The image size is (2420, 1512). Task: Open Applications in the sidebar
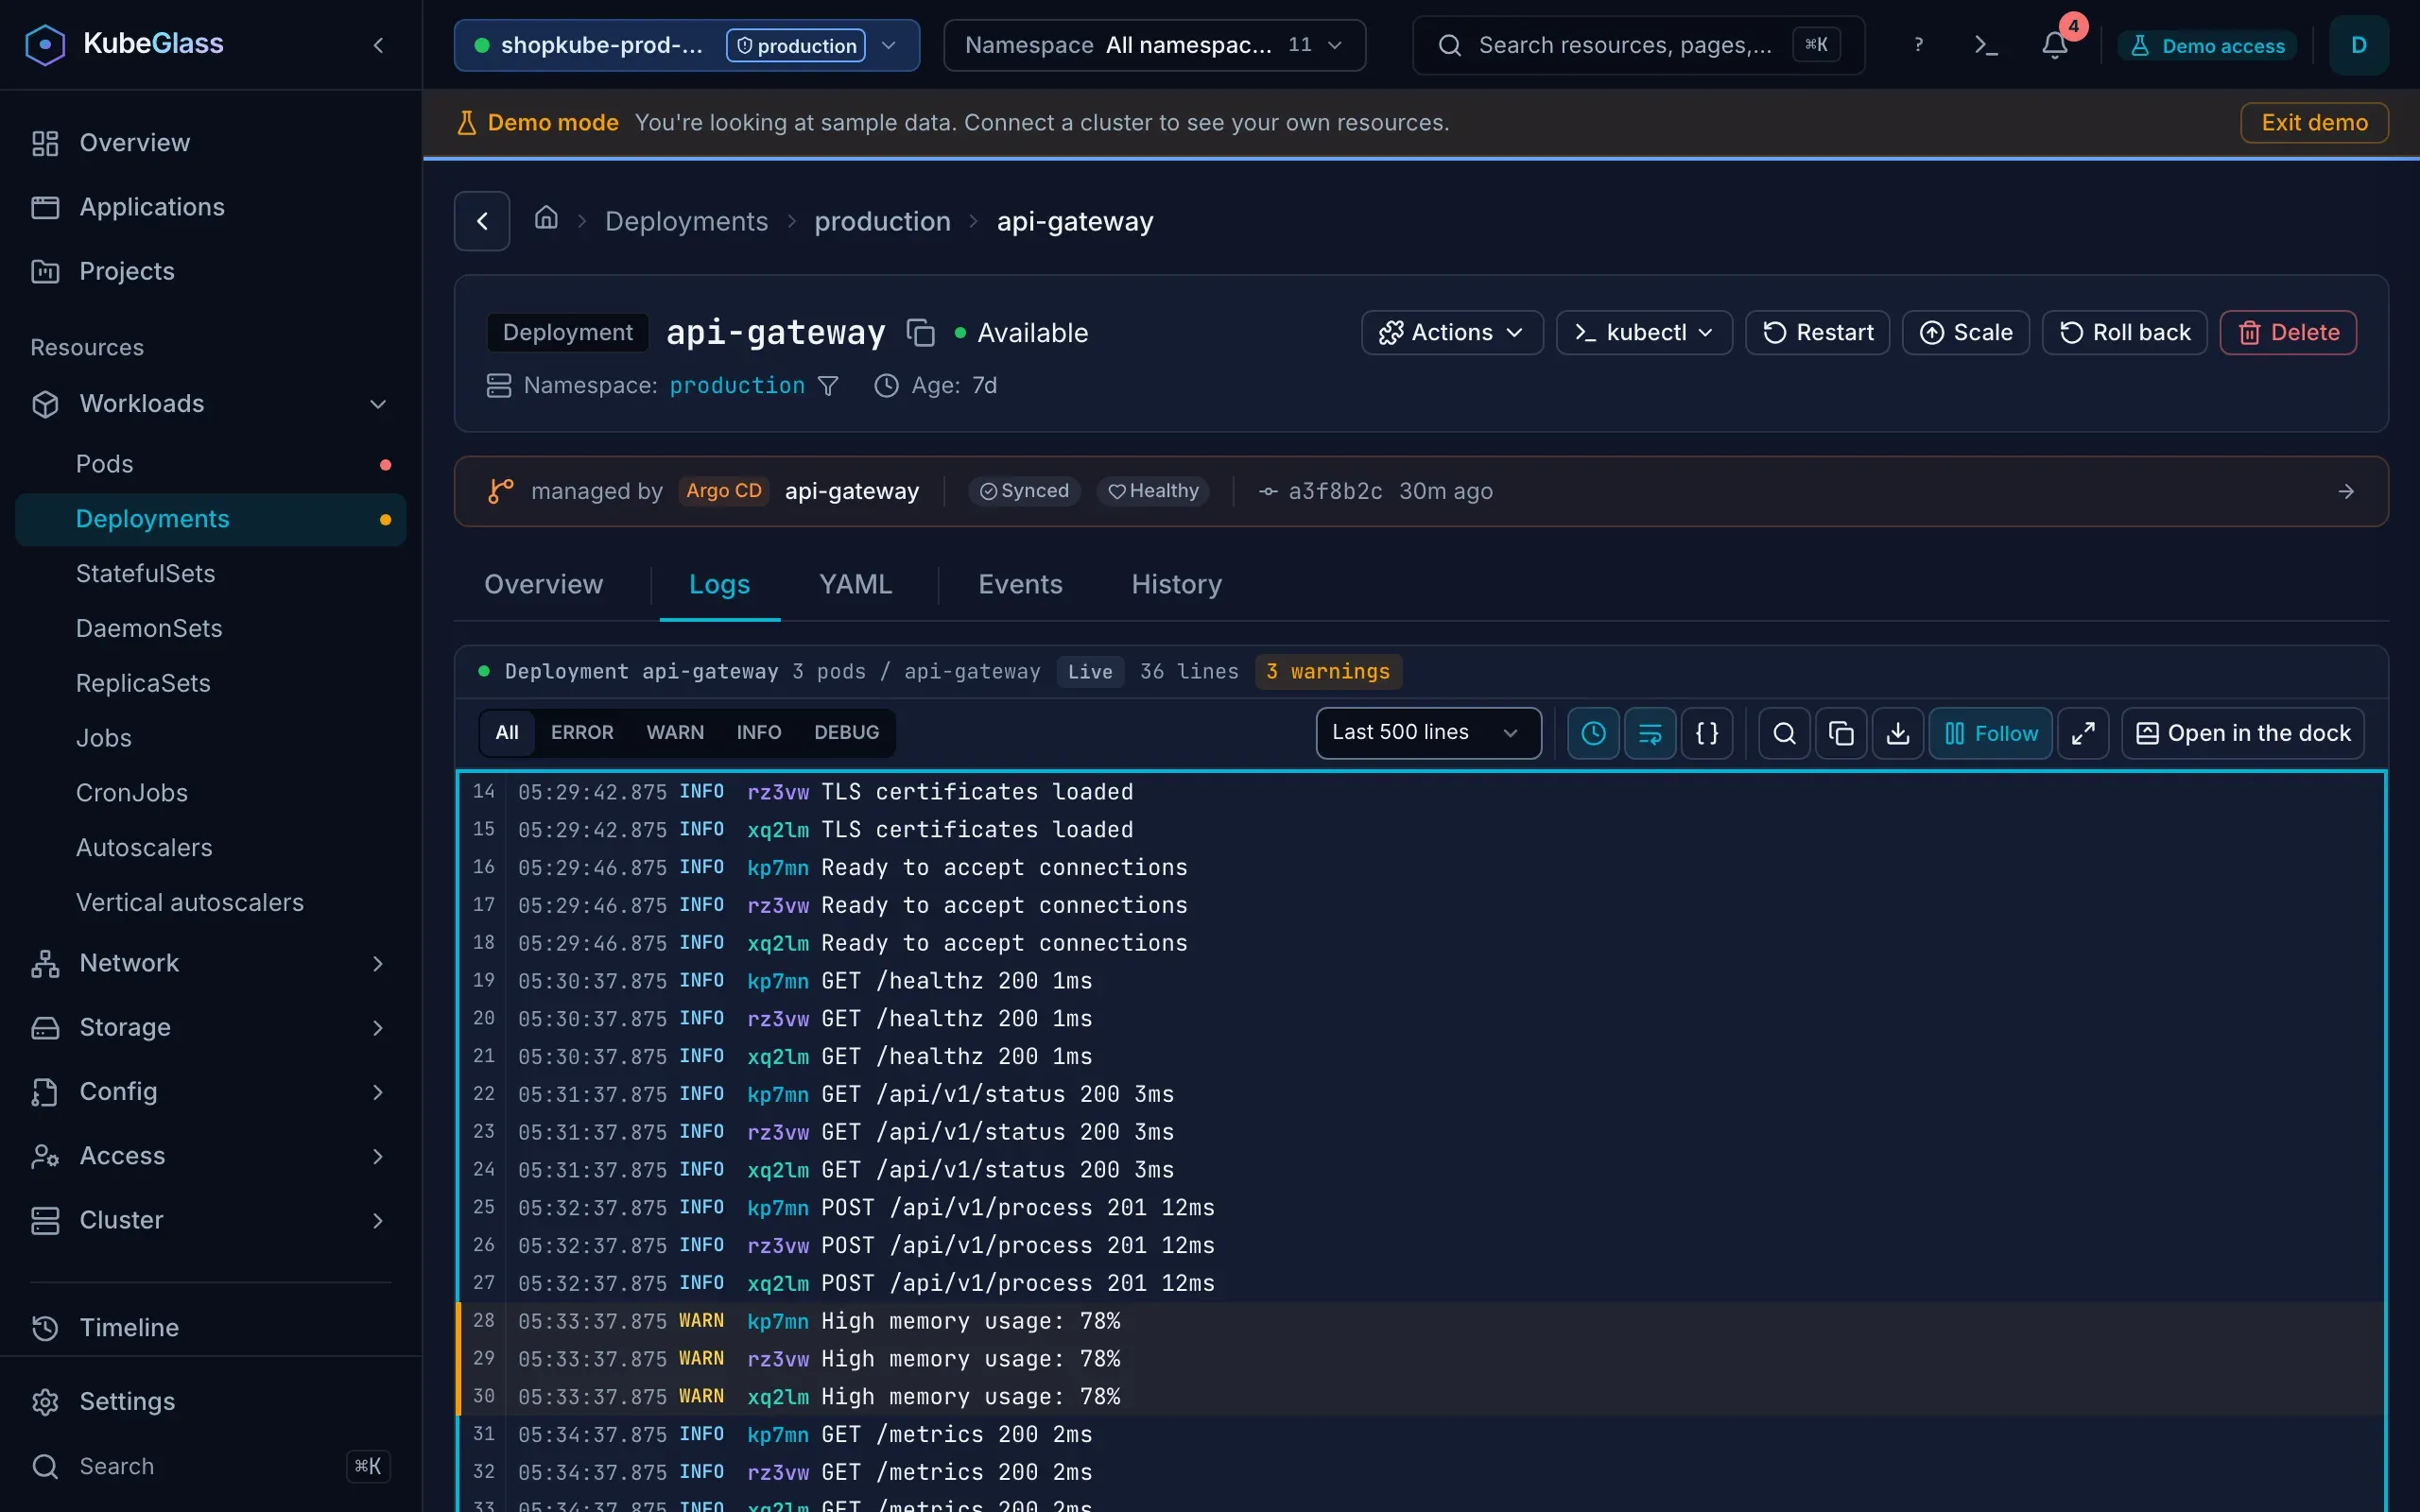[210, 207]
